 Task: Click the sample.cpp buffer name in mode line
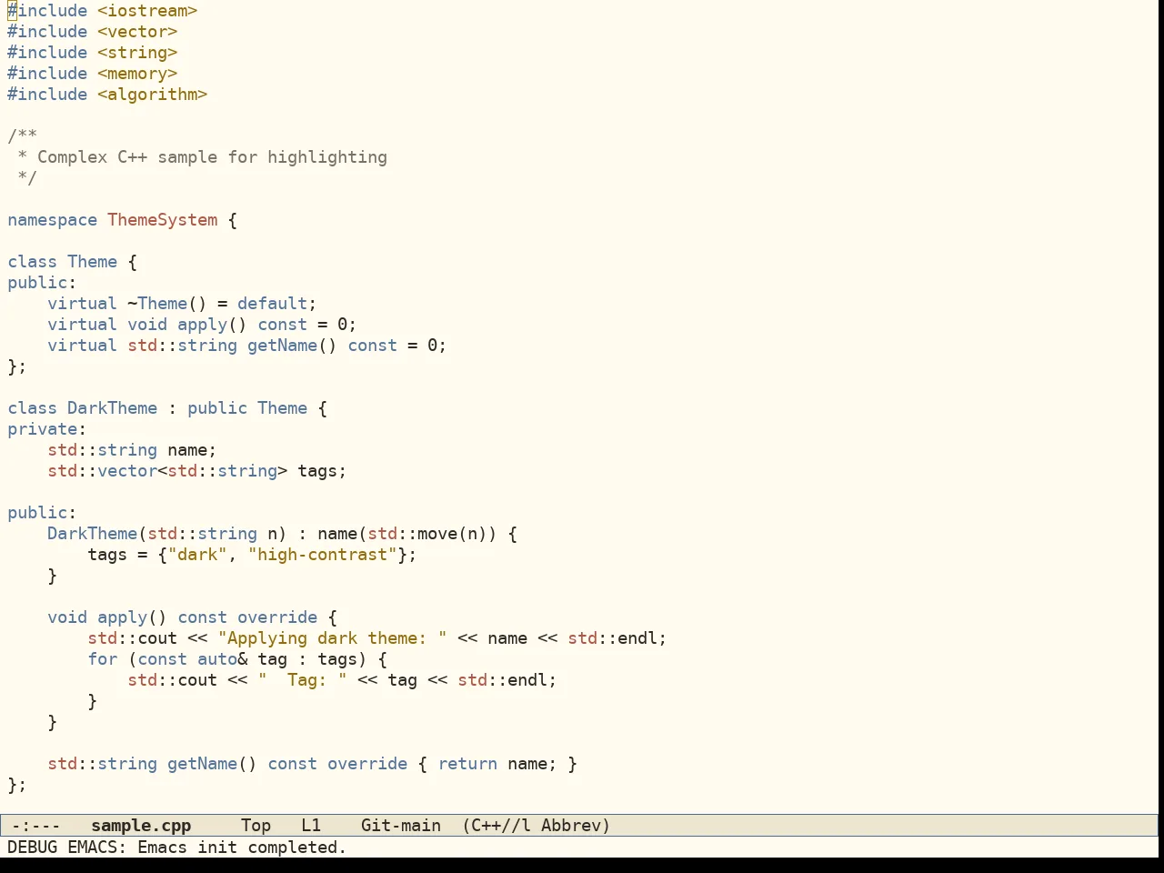(x=141, y=826)
